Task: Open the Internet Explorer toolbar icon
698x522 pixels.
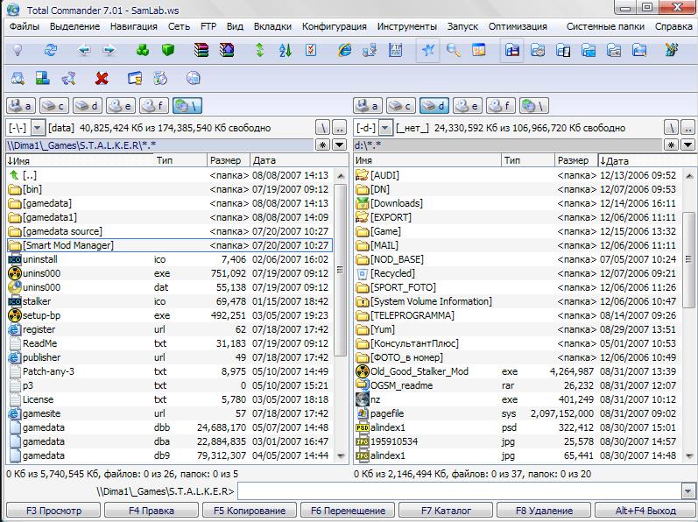Action: point(344,51)
